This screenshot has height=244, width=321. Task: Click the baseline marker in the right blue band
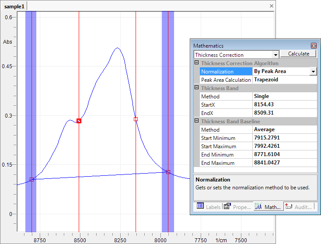coord(168,172)
